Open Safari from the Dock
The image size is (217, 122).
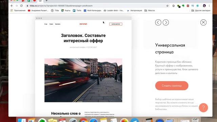tap(94, 120)
